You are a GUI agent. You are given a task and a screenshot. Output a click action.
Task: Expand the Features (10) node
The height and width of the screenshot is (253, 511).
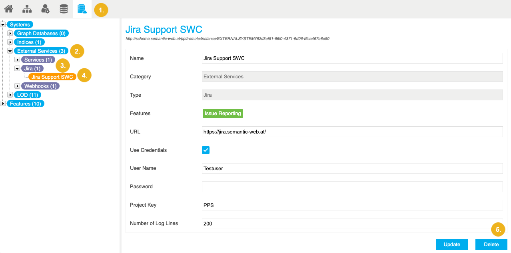pos(3,104)
